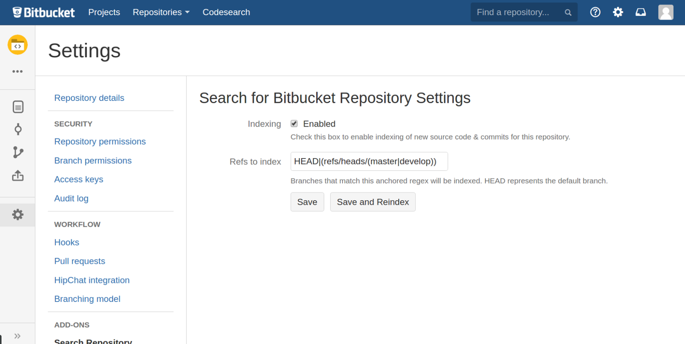Viewport: 685px width, 344px height.
Task: Open the Branch permissions settings link
Action: point(93,161)
